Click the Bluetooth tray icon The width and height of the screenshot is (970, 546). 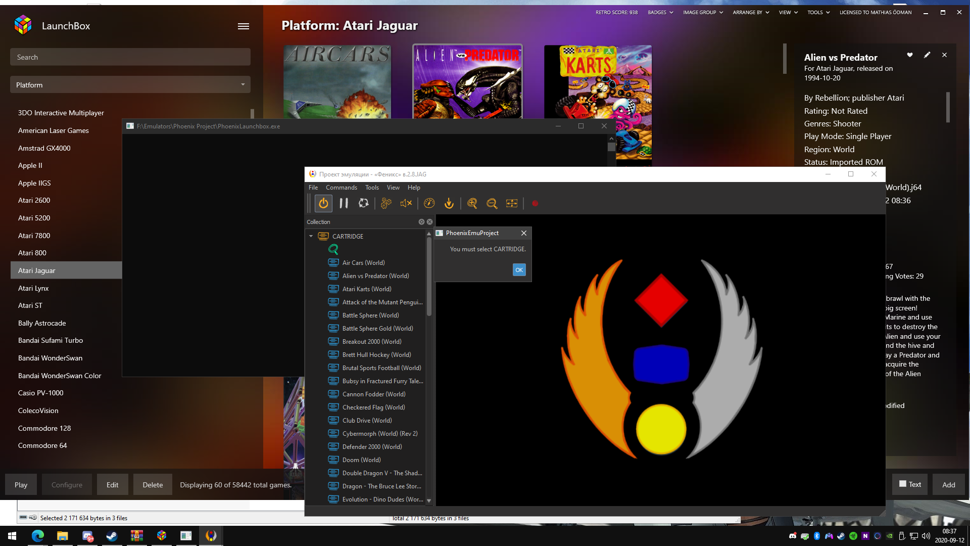(816, 536)
